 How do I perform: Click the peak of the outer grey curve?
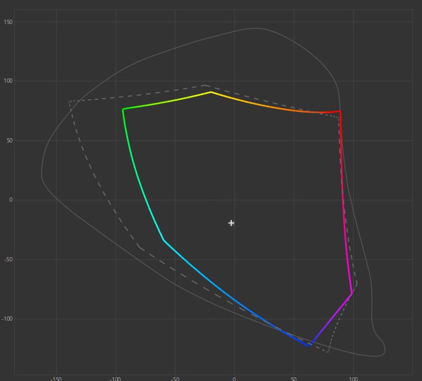[256, 28]
